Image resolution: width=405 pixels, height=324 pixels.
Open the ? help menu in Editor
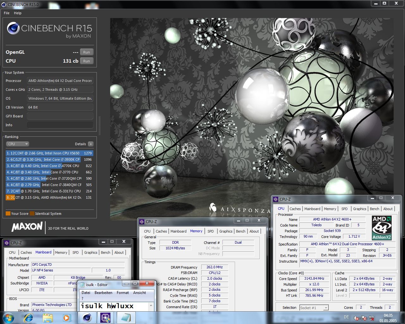pyautogui.click(x=83, y=298)
